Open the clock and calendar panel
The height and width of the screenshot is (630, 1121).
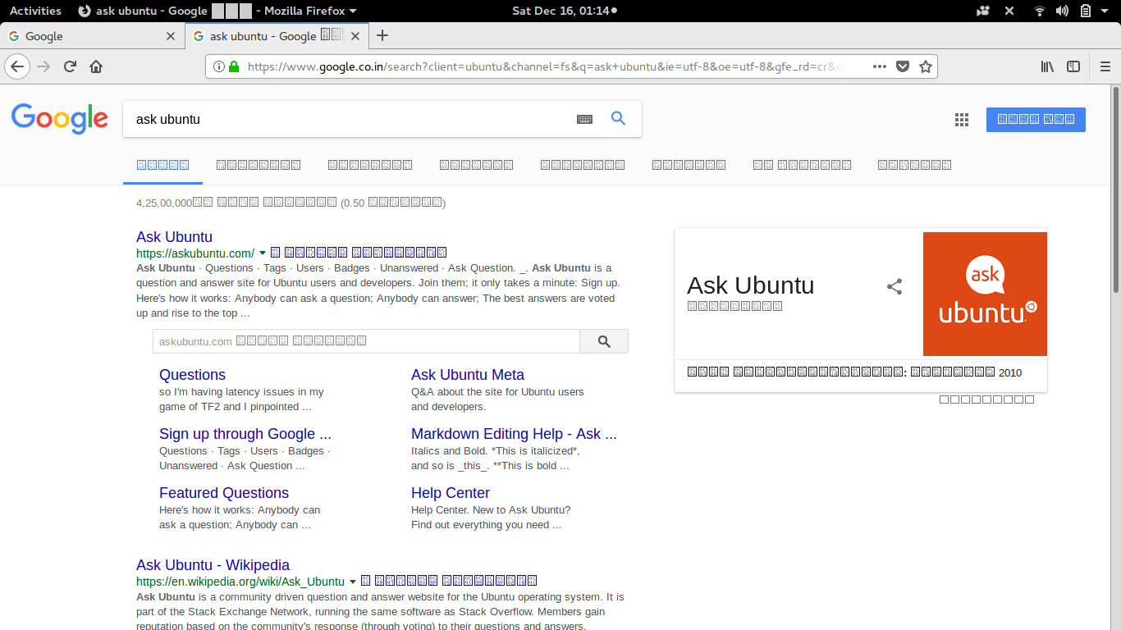coord(565,11)
